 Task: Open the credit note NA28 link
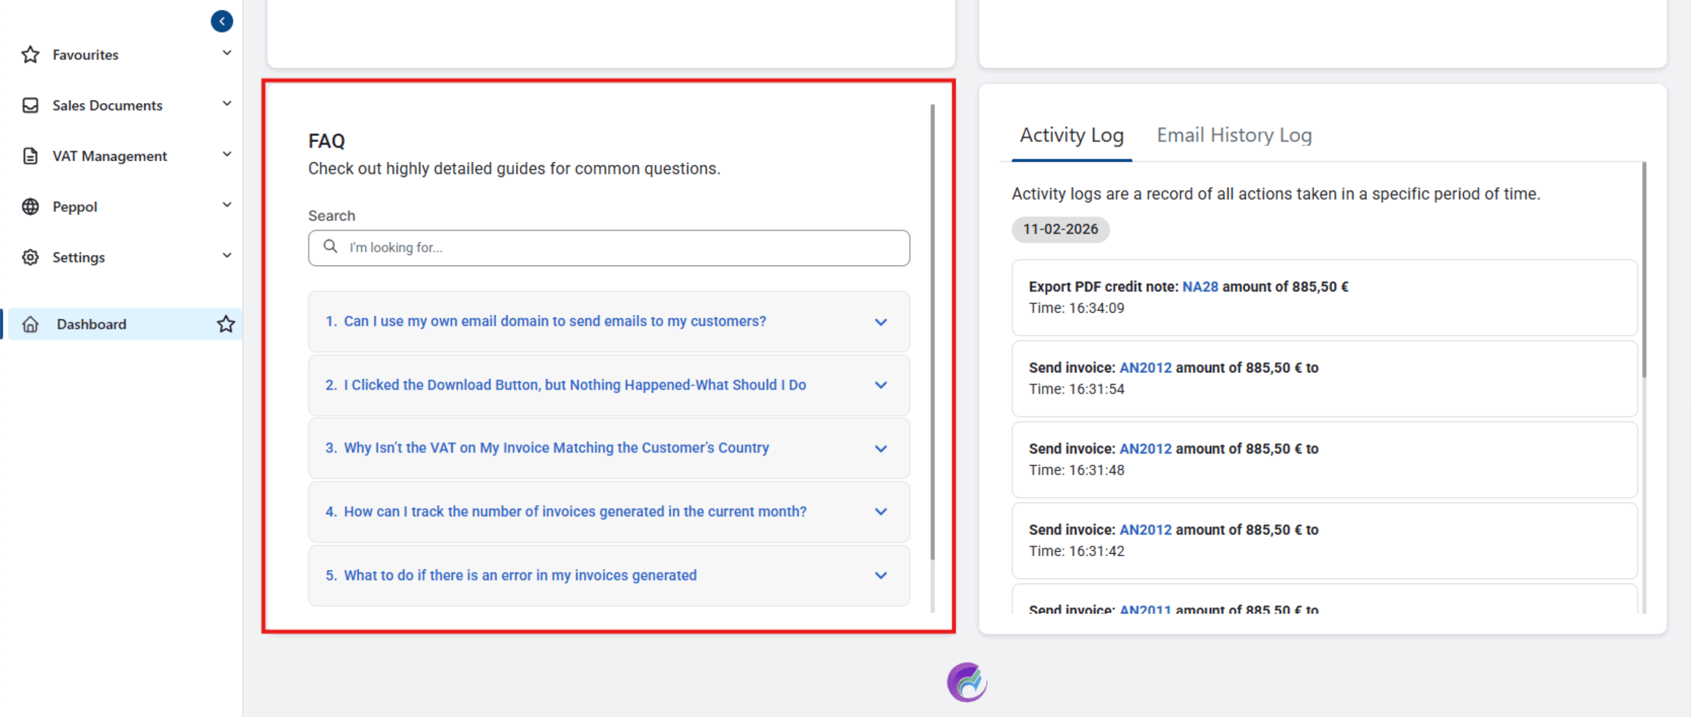click(1199, 287)
